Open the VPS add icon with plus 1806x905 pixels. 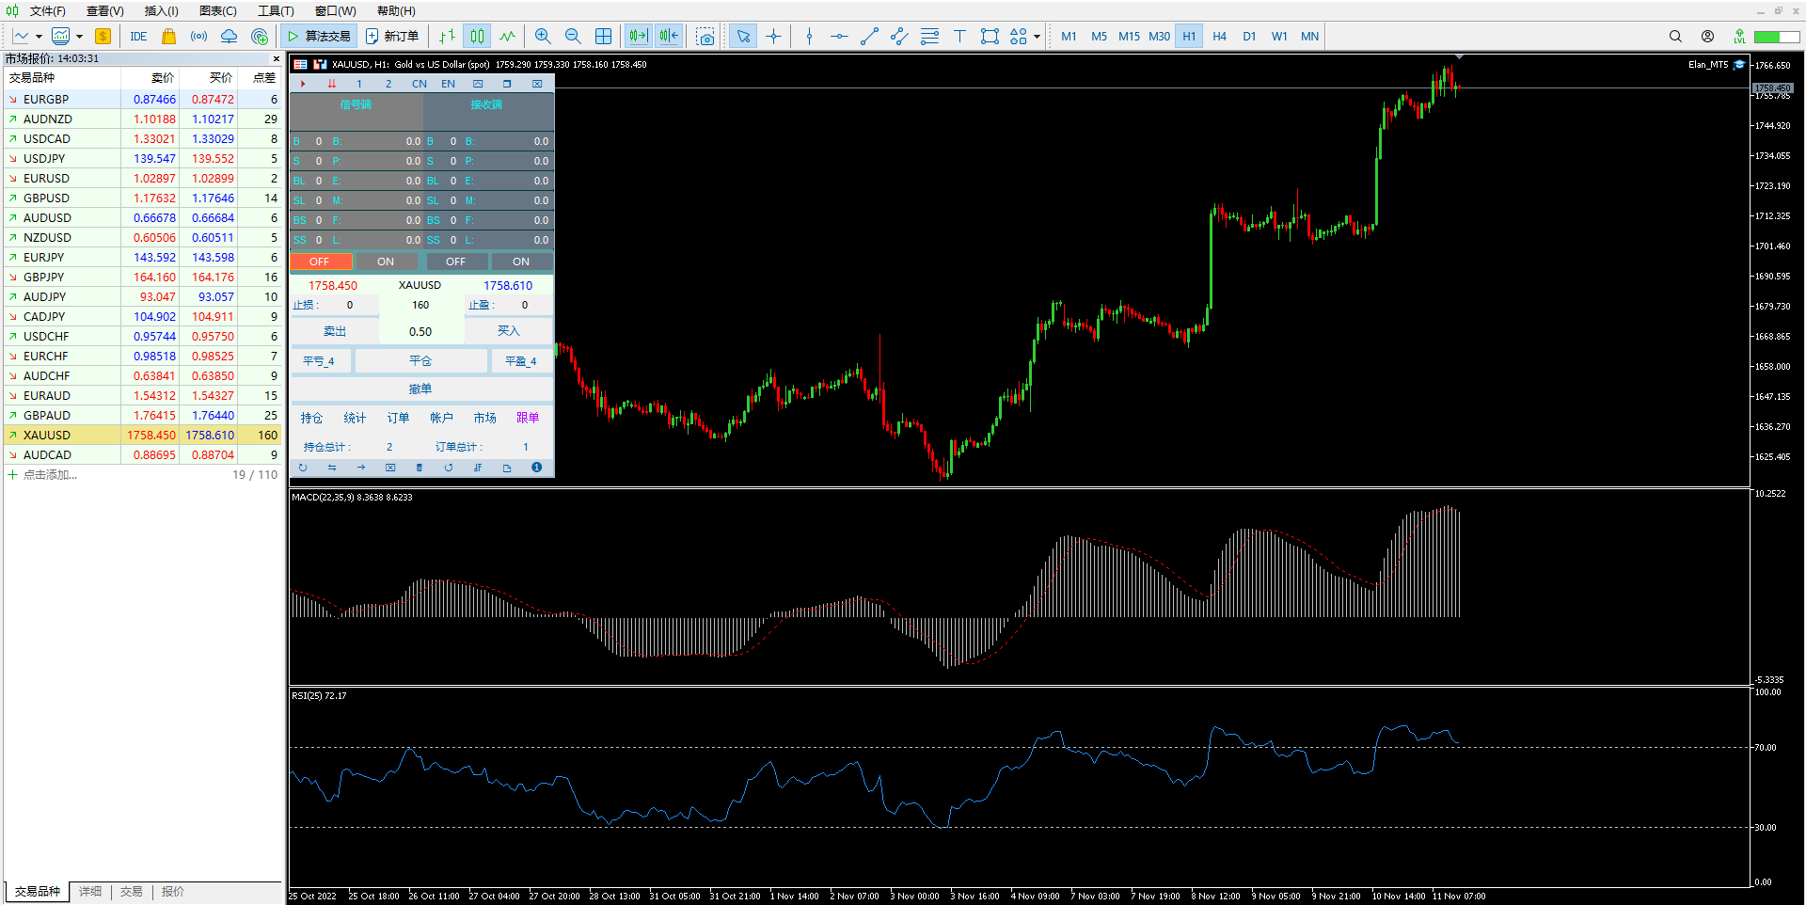260,37
